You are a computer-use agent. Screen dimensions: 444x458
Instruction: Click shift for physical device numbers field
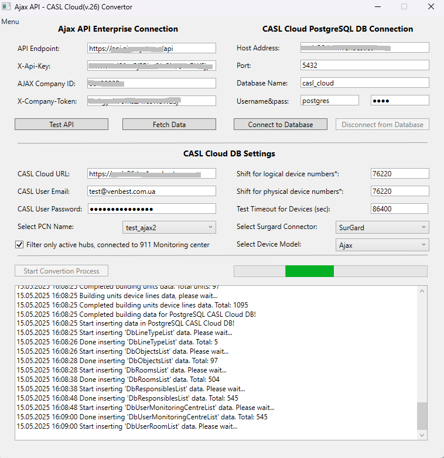pyautogui.click(x=400, y=191)
